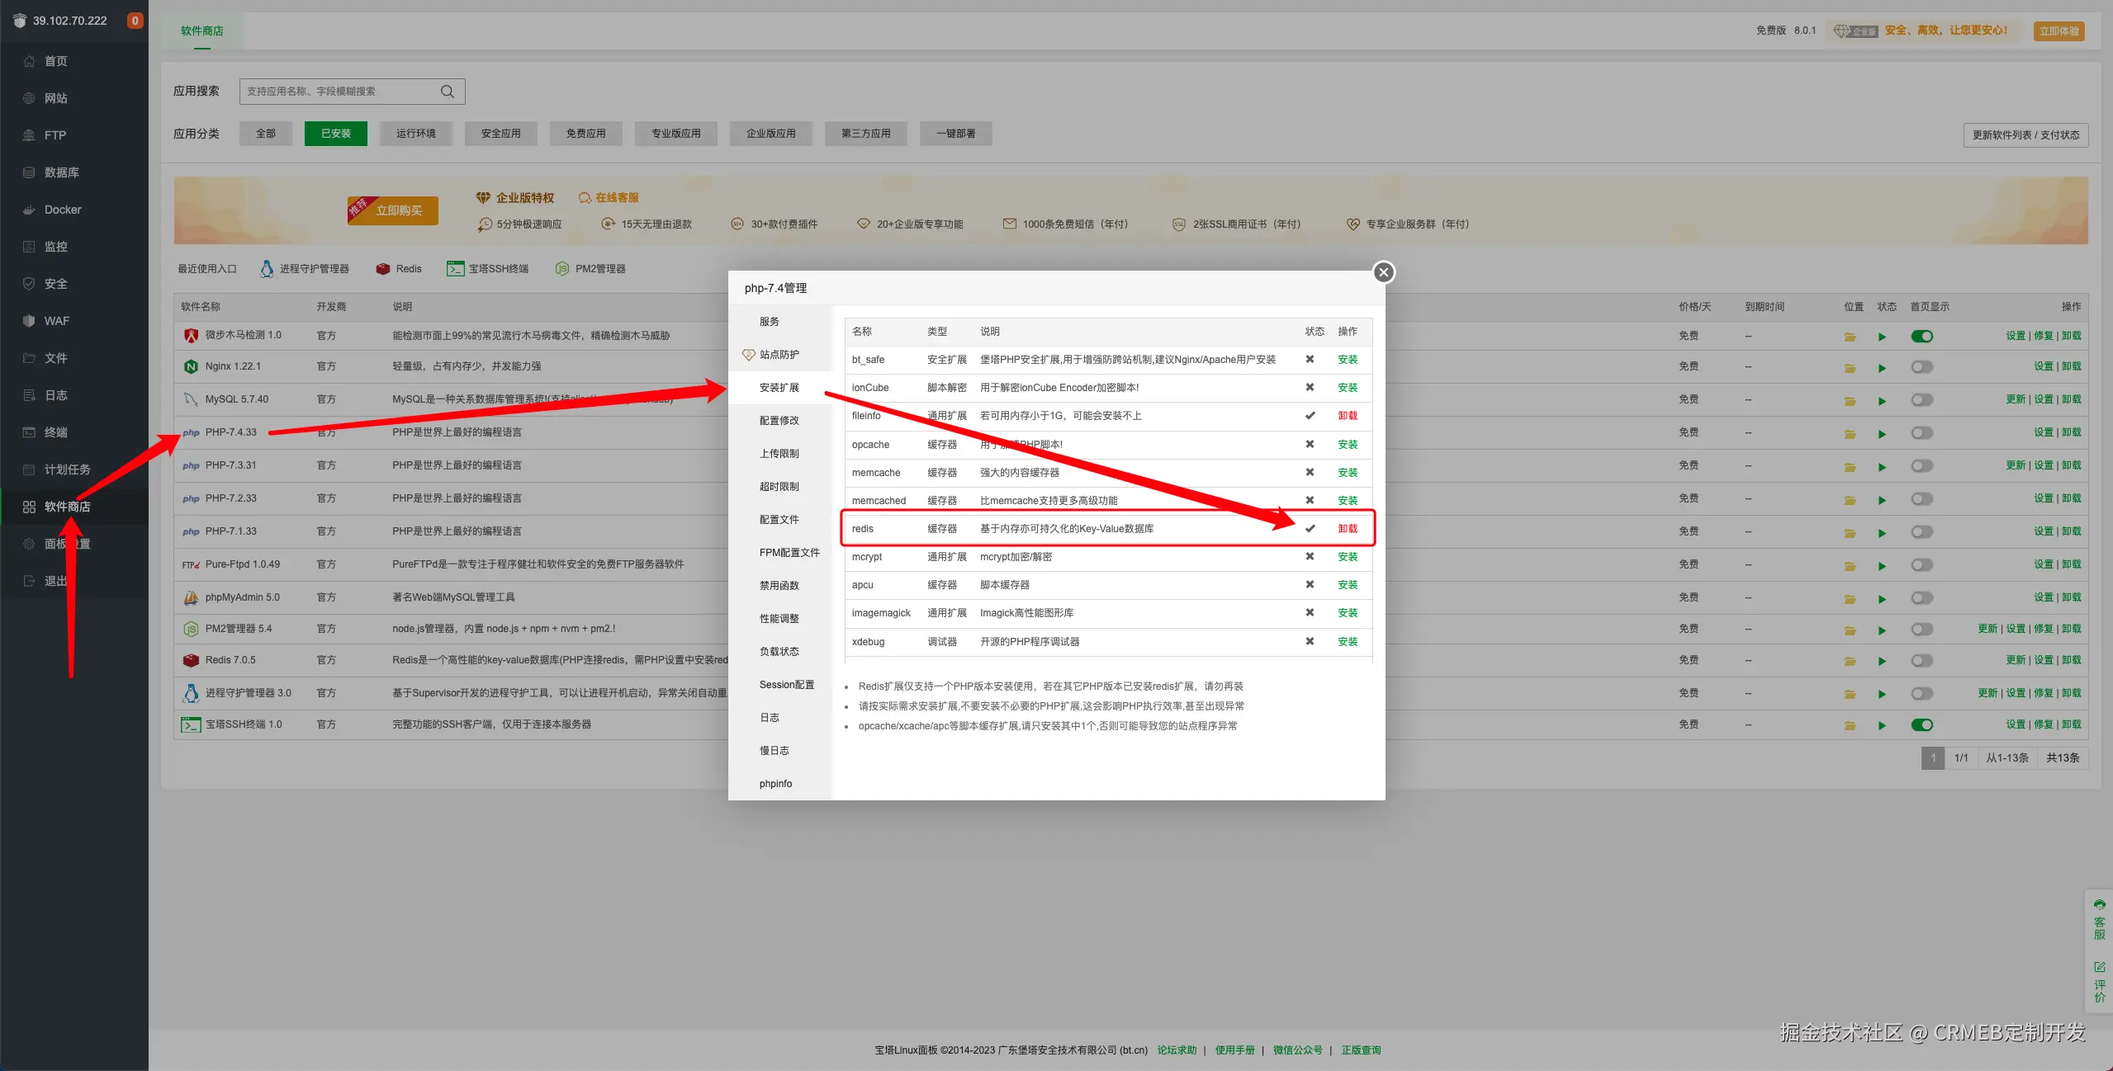The image size is (2113, 1071).
Task: Switch to the 性能调整 menu item
Action: 779,619
